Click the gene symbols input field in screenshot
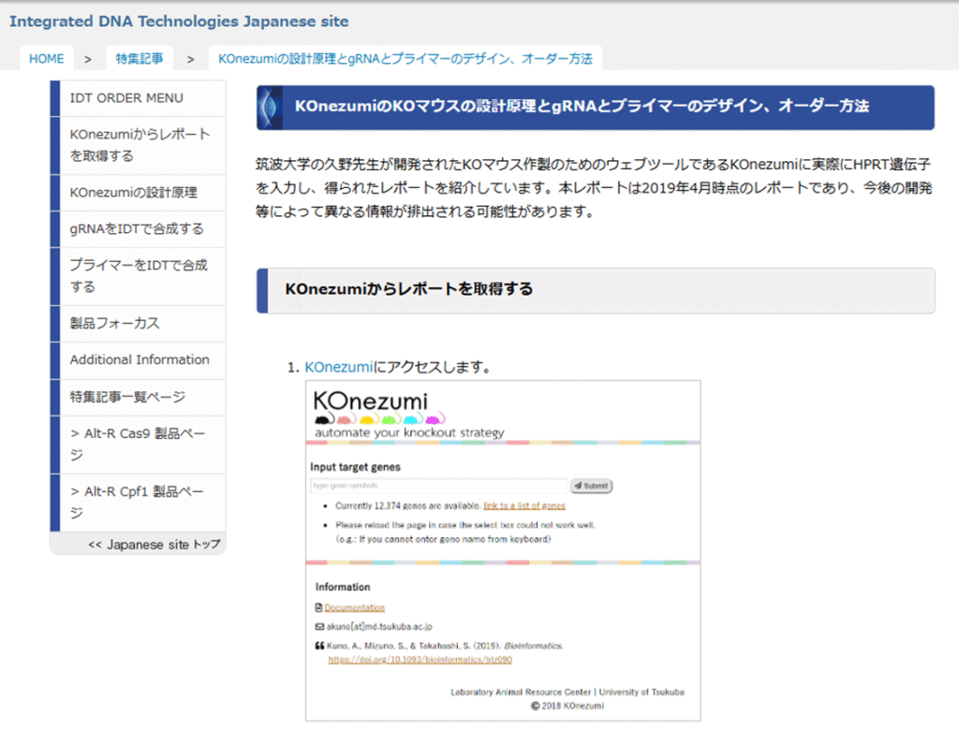The width and height of the screenshot is (959, 743). [x=438, y=486]
